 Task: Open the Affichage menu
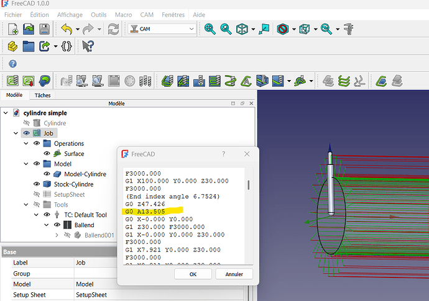click(70, 15)
